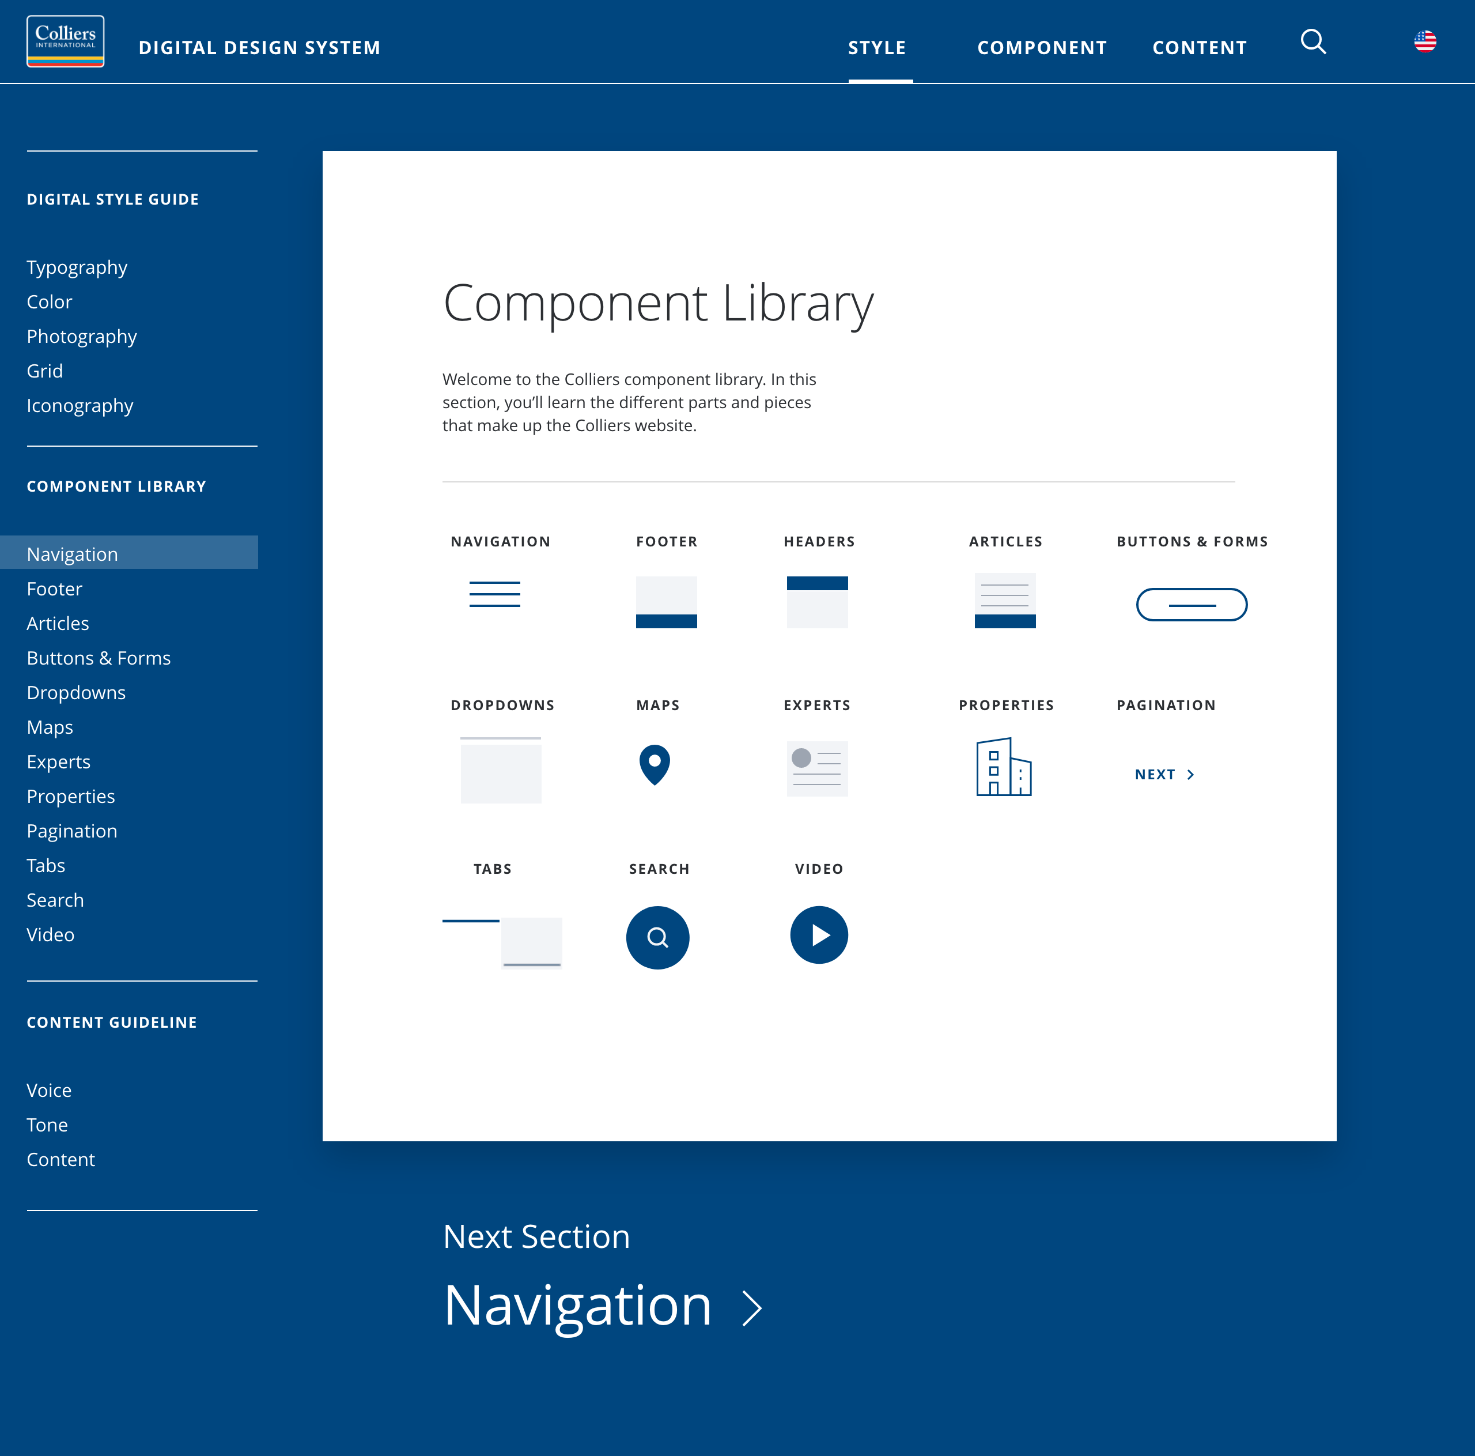Select Pagination in the sidebar
The height and width of the screenshot is (1456, 1475).
(72, 831)
